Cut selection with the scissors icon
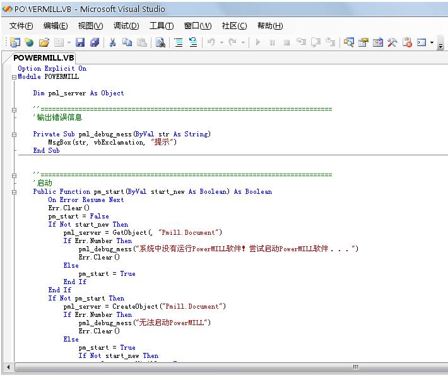Screen dimensions: 448x375 [x=112, y=42]
